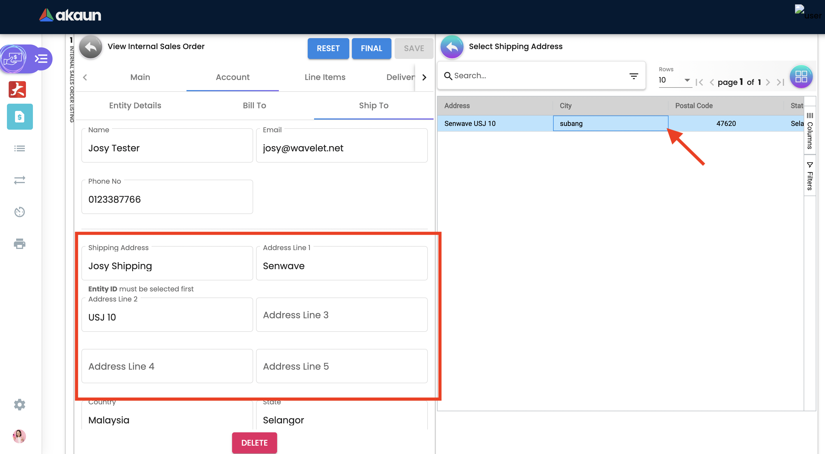Toggle the Filters side panel

[810, 176]
